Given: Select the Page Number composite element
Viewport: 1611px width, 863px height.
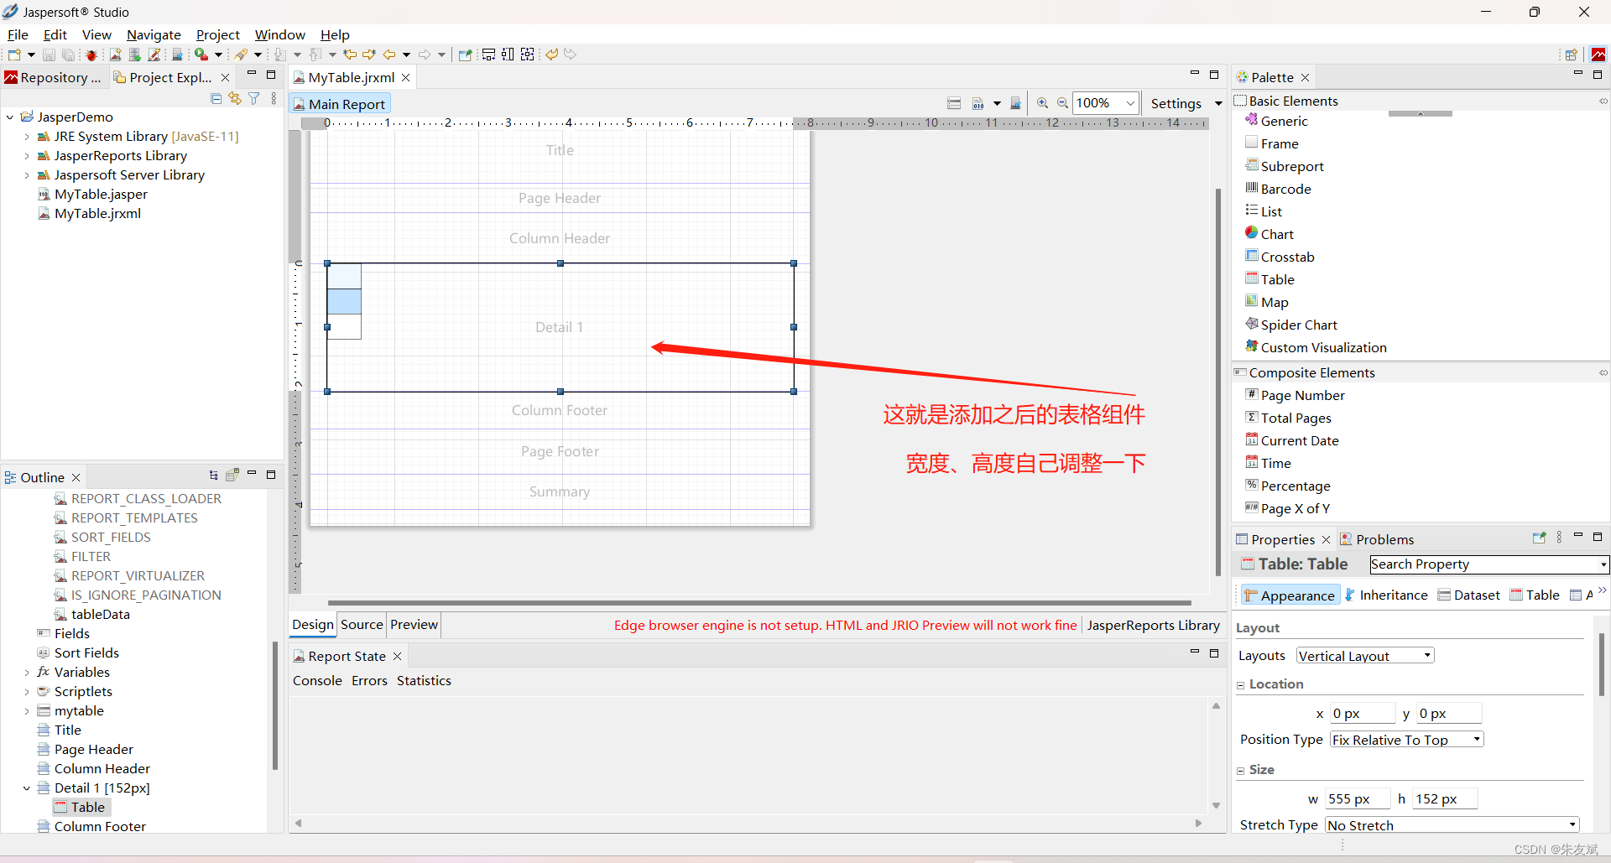Looking at the screenshot, I should click(x=1302, y=395).
